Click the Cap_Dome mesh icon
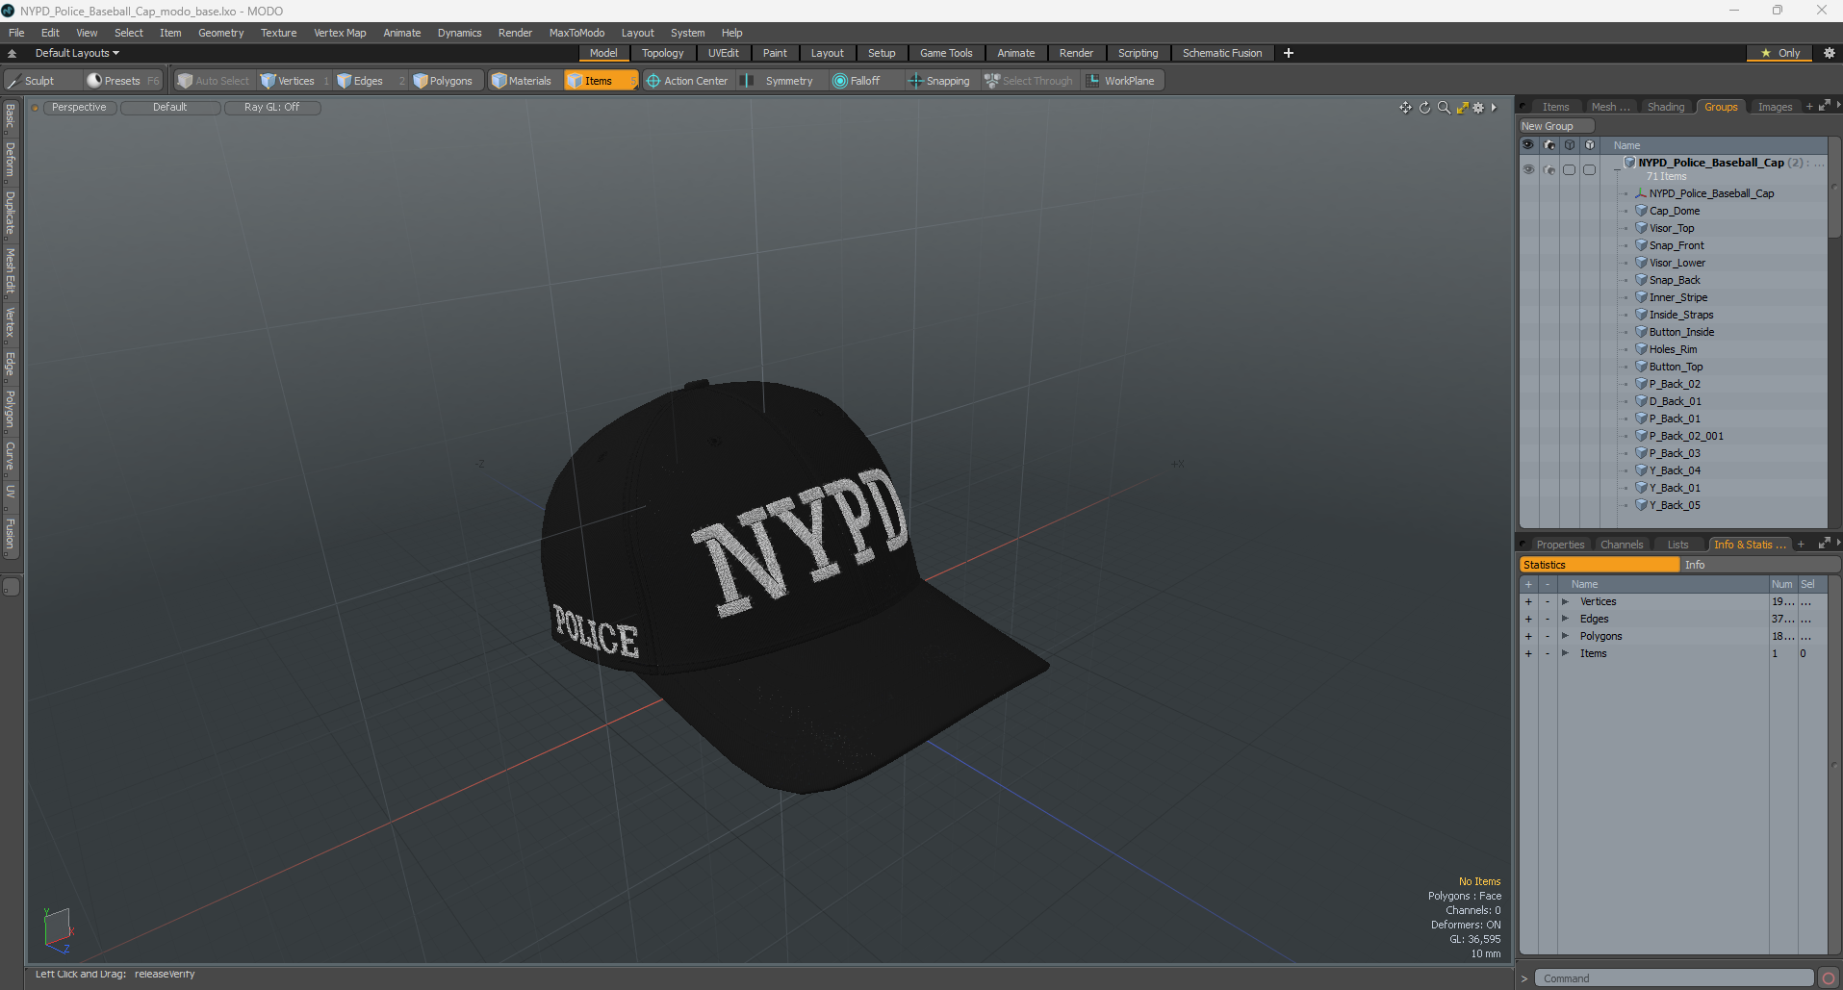 (x=1641, y=211)
